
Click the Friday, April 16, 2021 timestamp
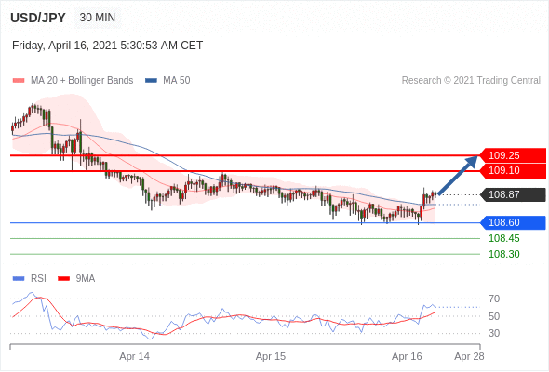108,46
